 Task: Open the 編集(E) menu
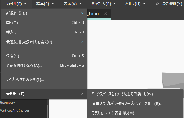click(x=45, y=4)
